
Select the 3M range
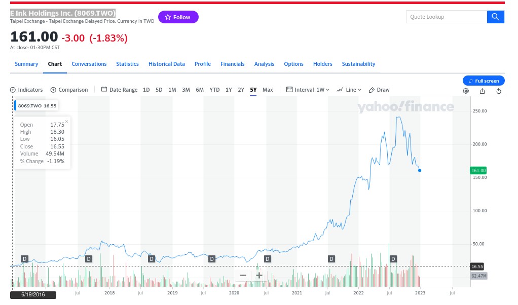[186, 90]
